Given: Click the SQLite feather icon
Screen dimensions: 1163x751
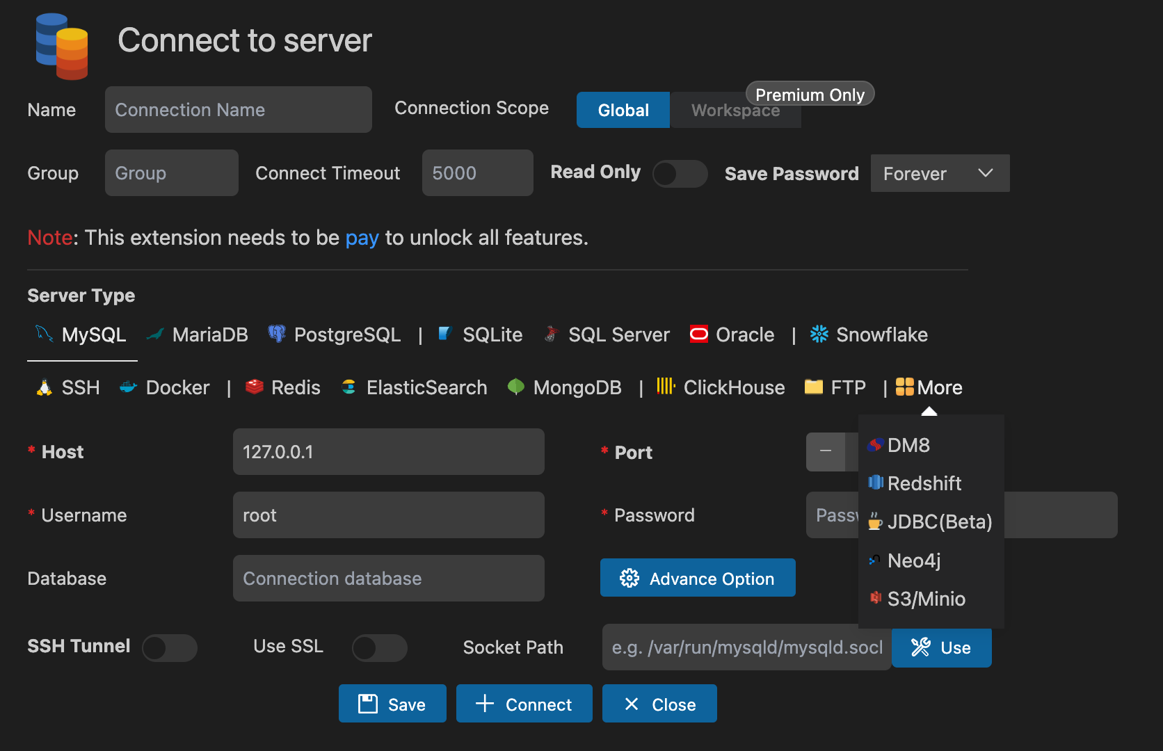Looking at the screenshot, I should click(445, 334).
